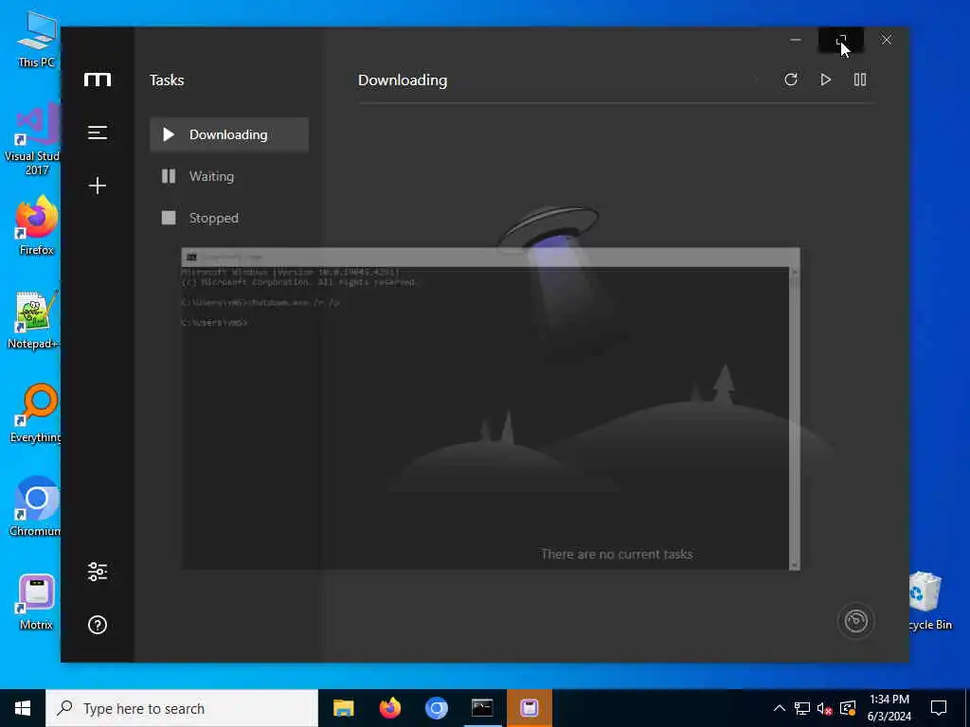Open the volume tray icon
The image size is (970, 727).
click(825, 708)
